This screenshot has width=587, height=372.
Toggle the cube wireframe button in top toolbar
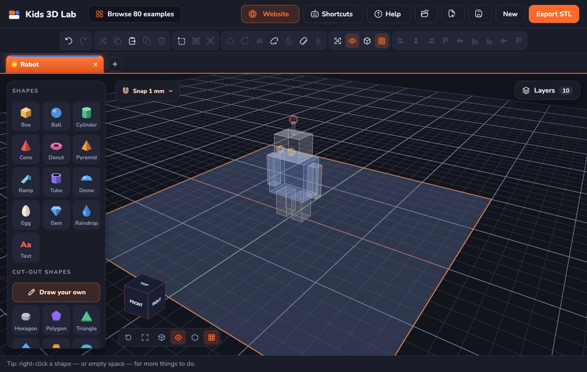tap(367, 41)
